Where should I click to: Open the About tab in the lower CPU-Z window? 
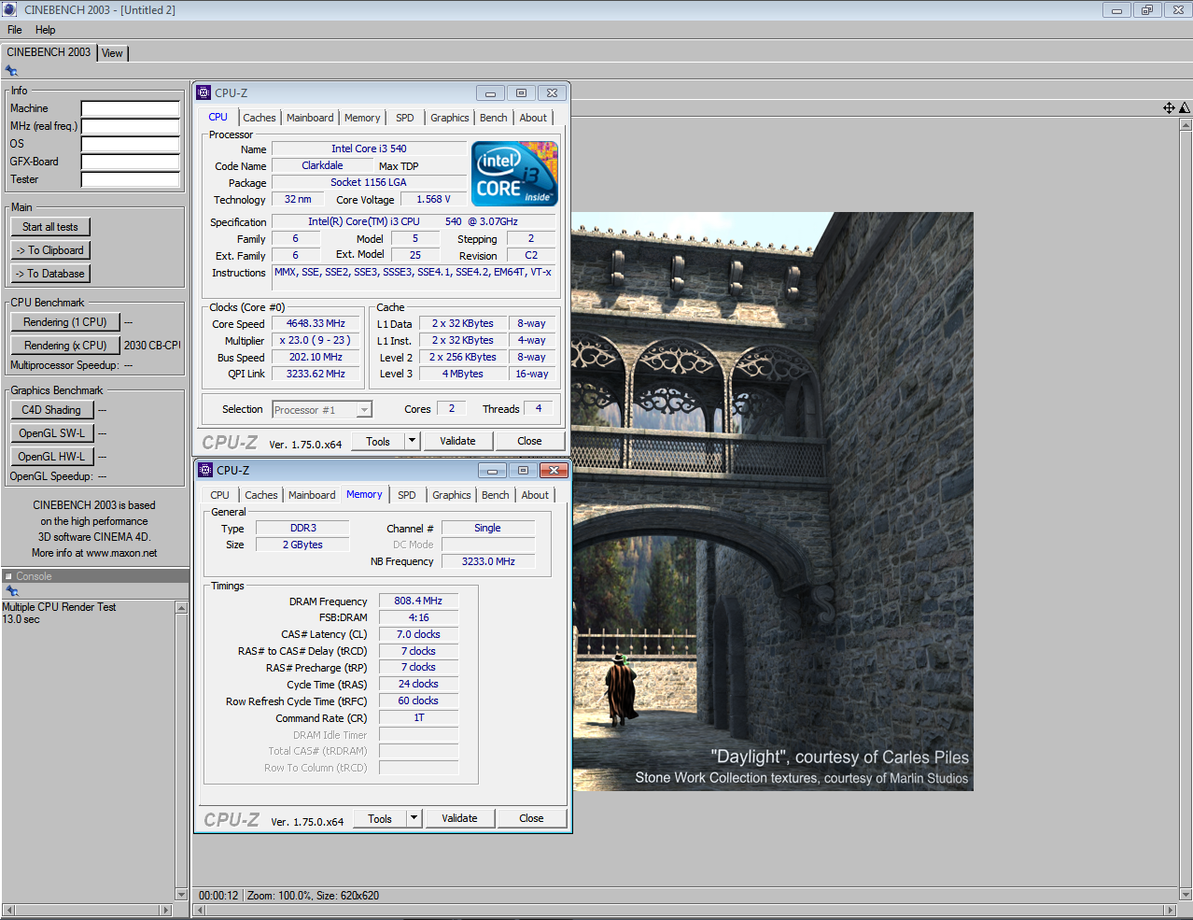pyautogui.click(x=535, y=495)
